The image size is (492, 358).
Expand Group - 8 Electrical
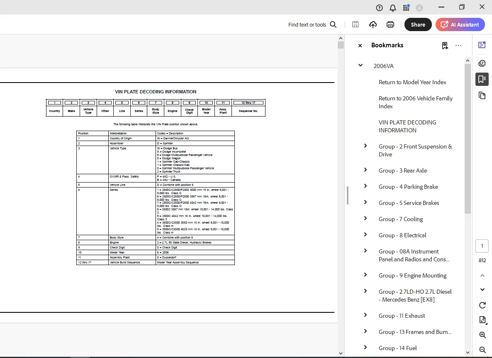tap(365, 234)
